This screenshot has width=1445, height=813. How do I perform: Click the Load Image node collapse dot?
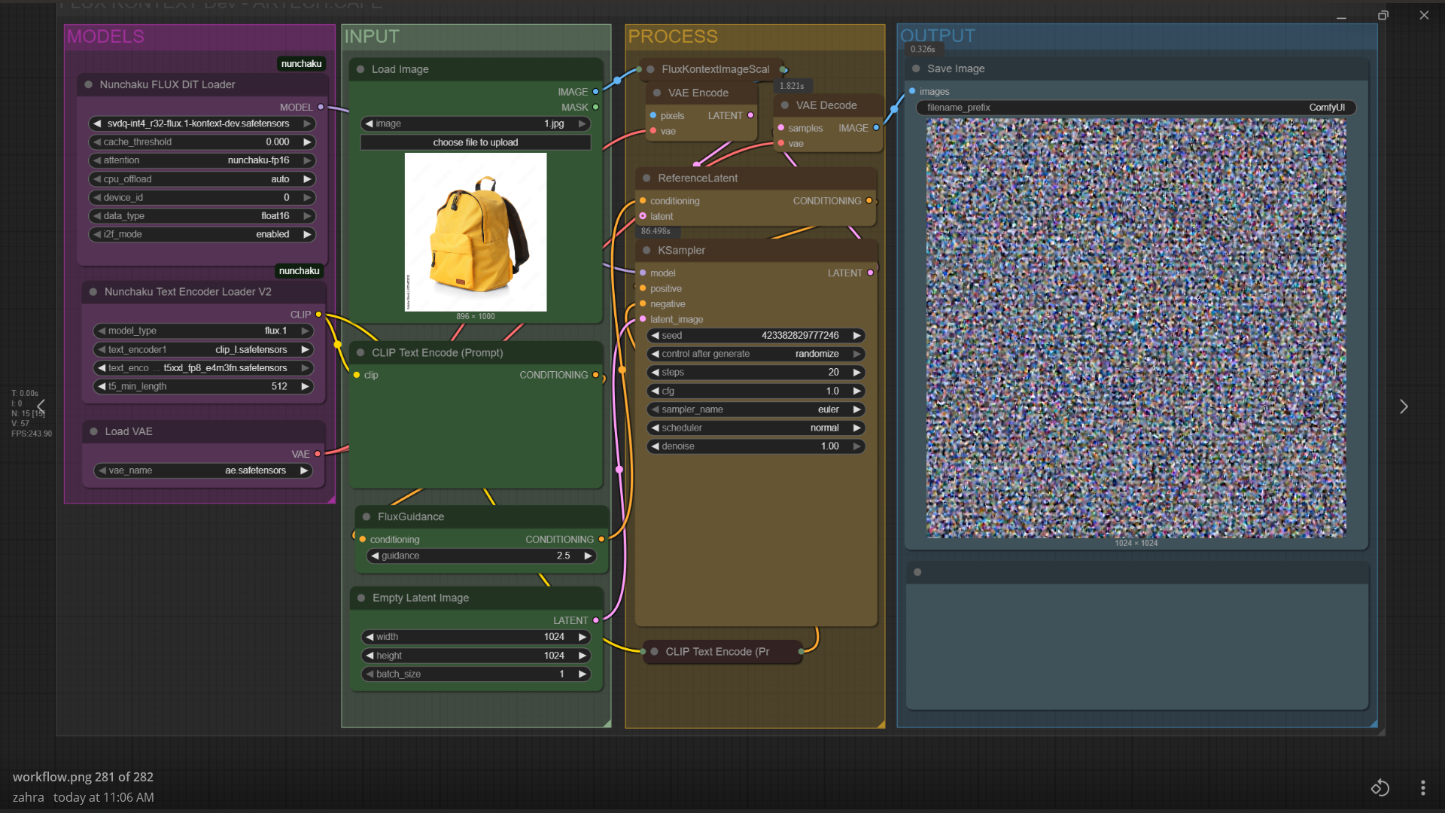point(360,69)
